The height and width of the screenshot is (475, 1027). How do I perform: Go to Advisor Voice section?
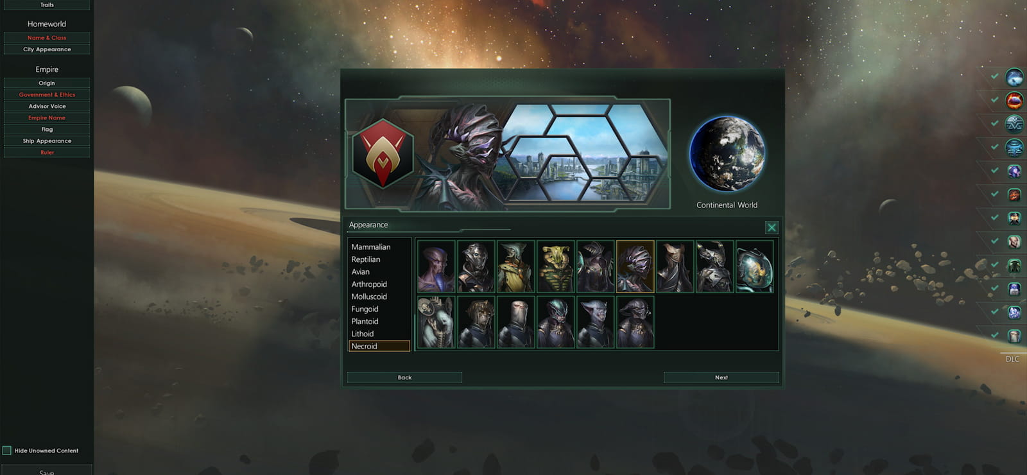click(x=47, y=107)
